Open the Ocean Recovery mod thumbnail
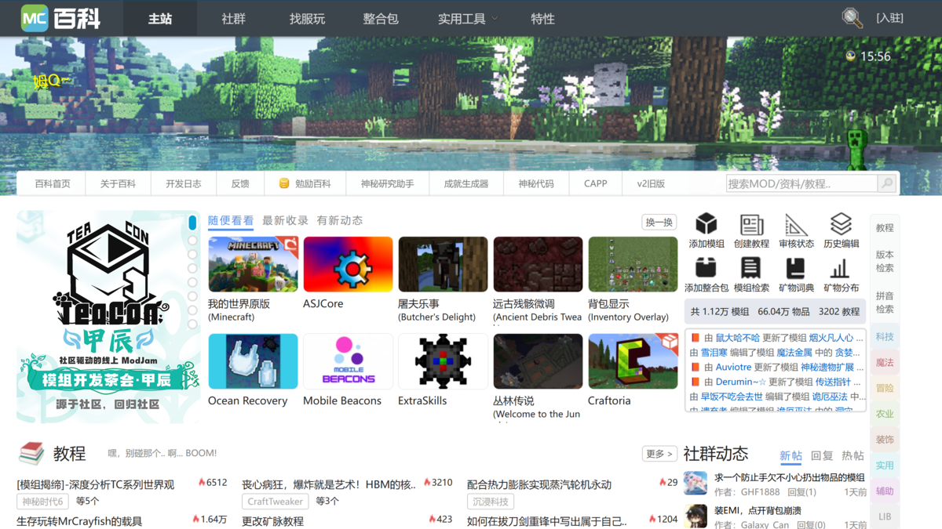 pyautogui.click(x=253, y=361)
